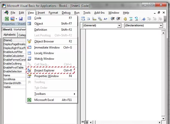The width and height of the screenshot is (170, 124).
Task: Select the ScrollArea property row
Action: tap(15, 79)
